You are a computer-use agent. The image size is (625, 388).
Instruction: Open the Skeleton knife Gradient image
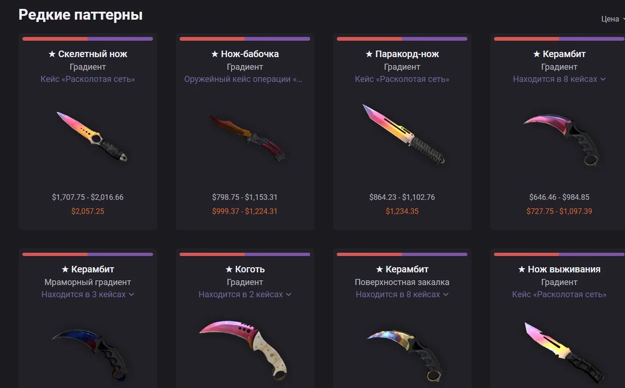(x=92, y=137)
